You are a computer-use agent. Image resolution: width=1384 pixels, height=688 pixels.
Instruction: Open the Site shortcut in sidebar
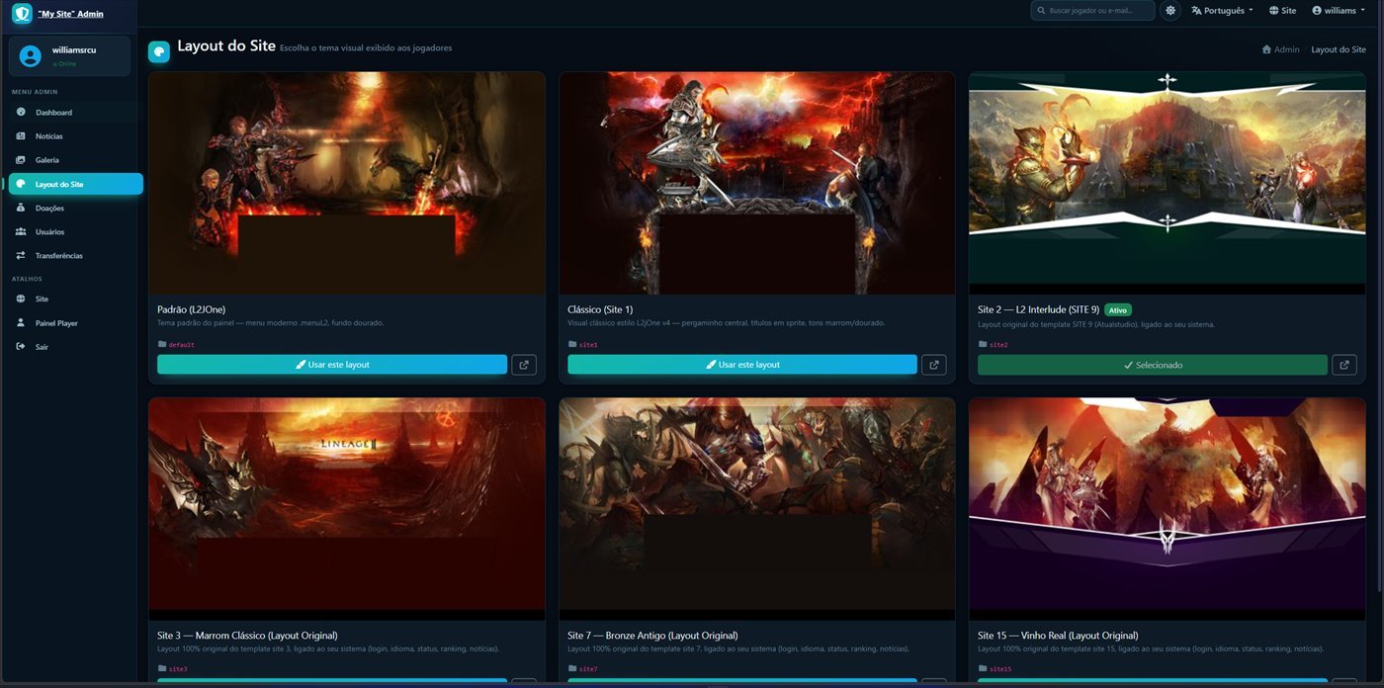pyautogui.click(x=76, y=299)
